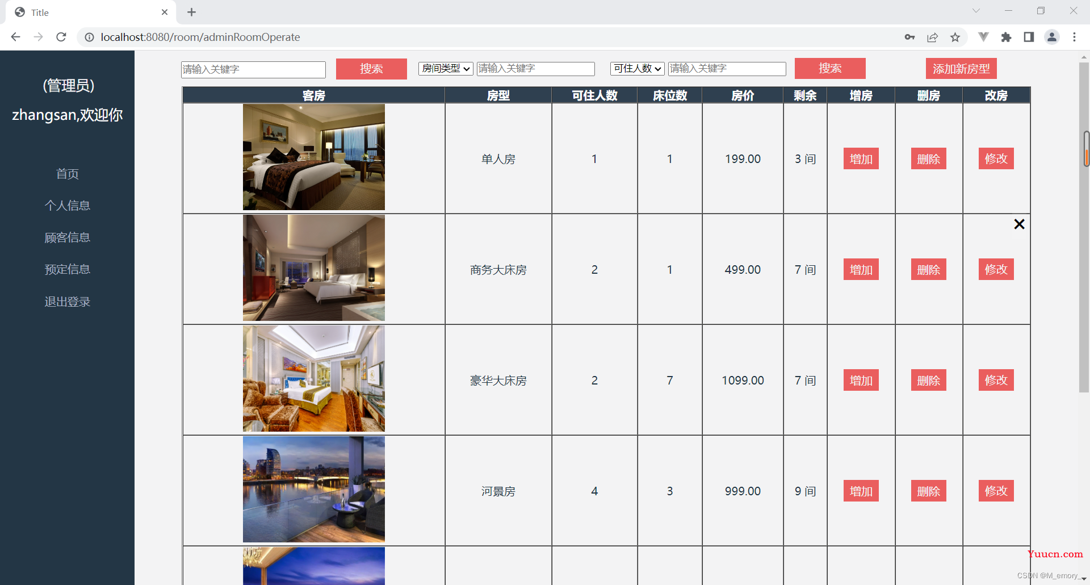Screen dimensions: 1090x585
Task: Open the Chrome profile avatar
Action: click(1051, 37)
